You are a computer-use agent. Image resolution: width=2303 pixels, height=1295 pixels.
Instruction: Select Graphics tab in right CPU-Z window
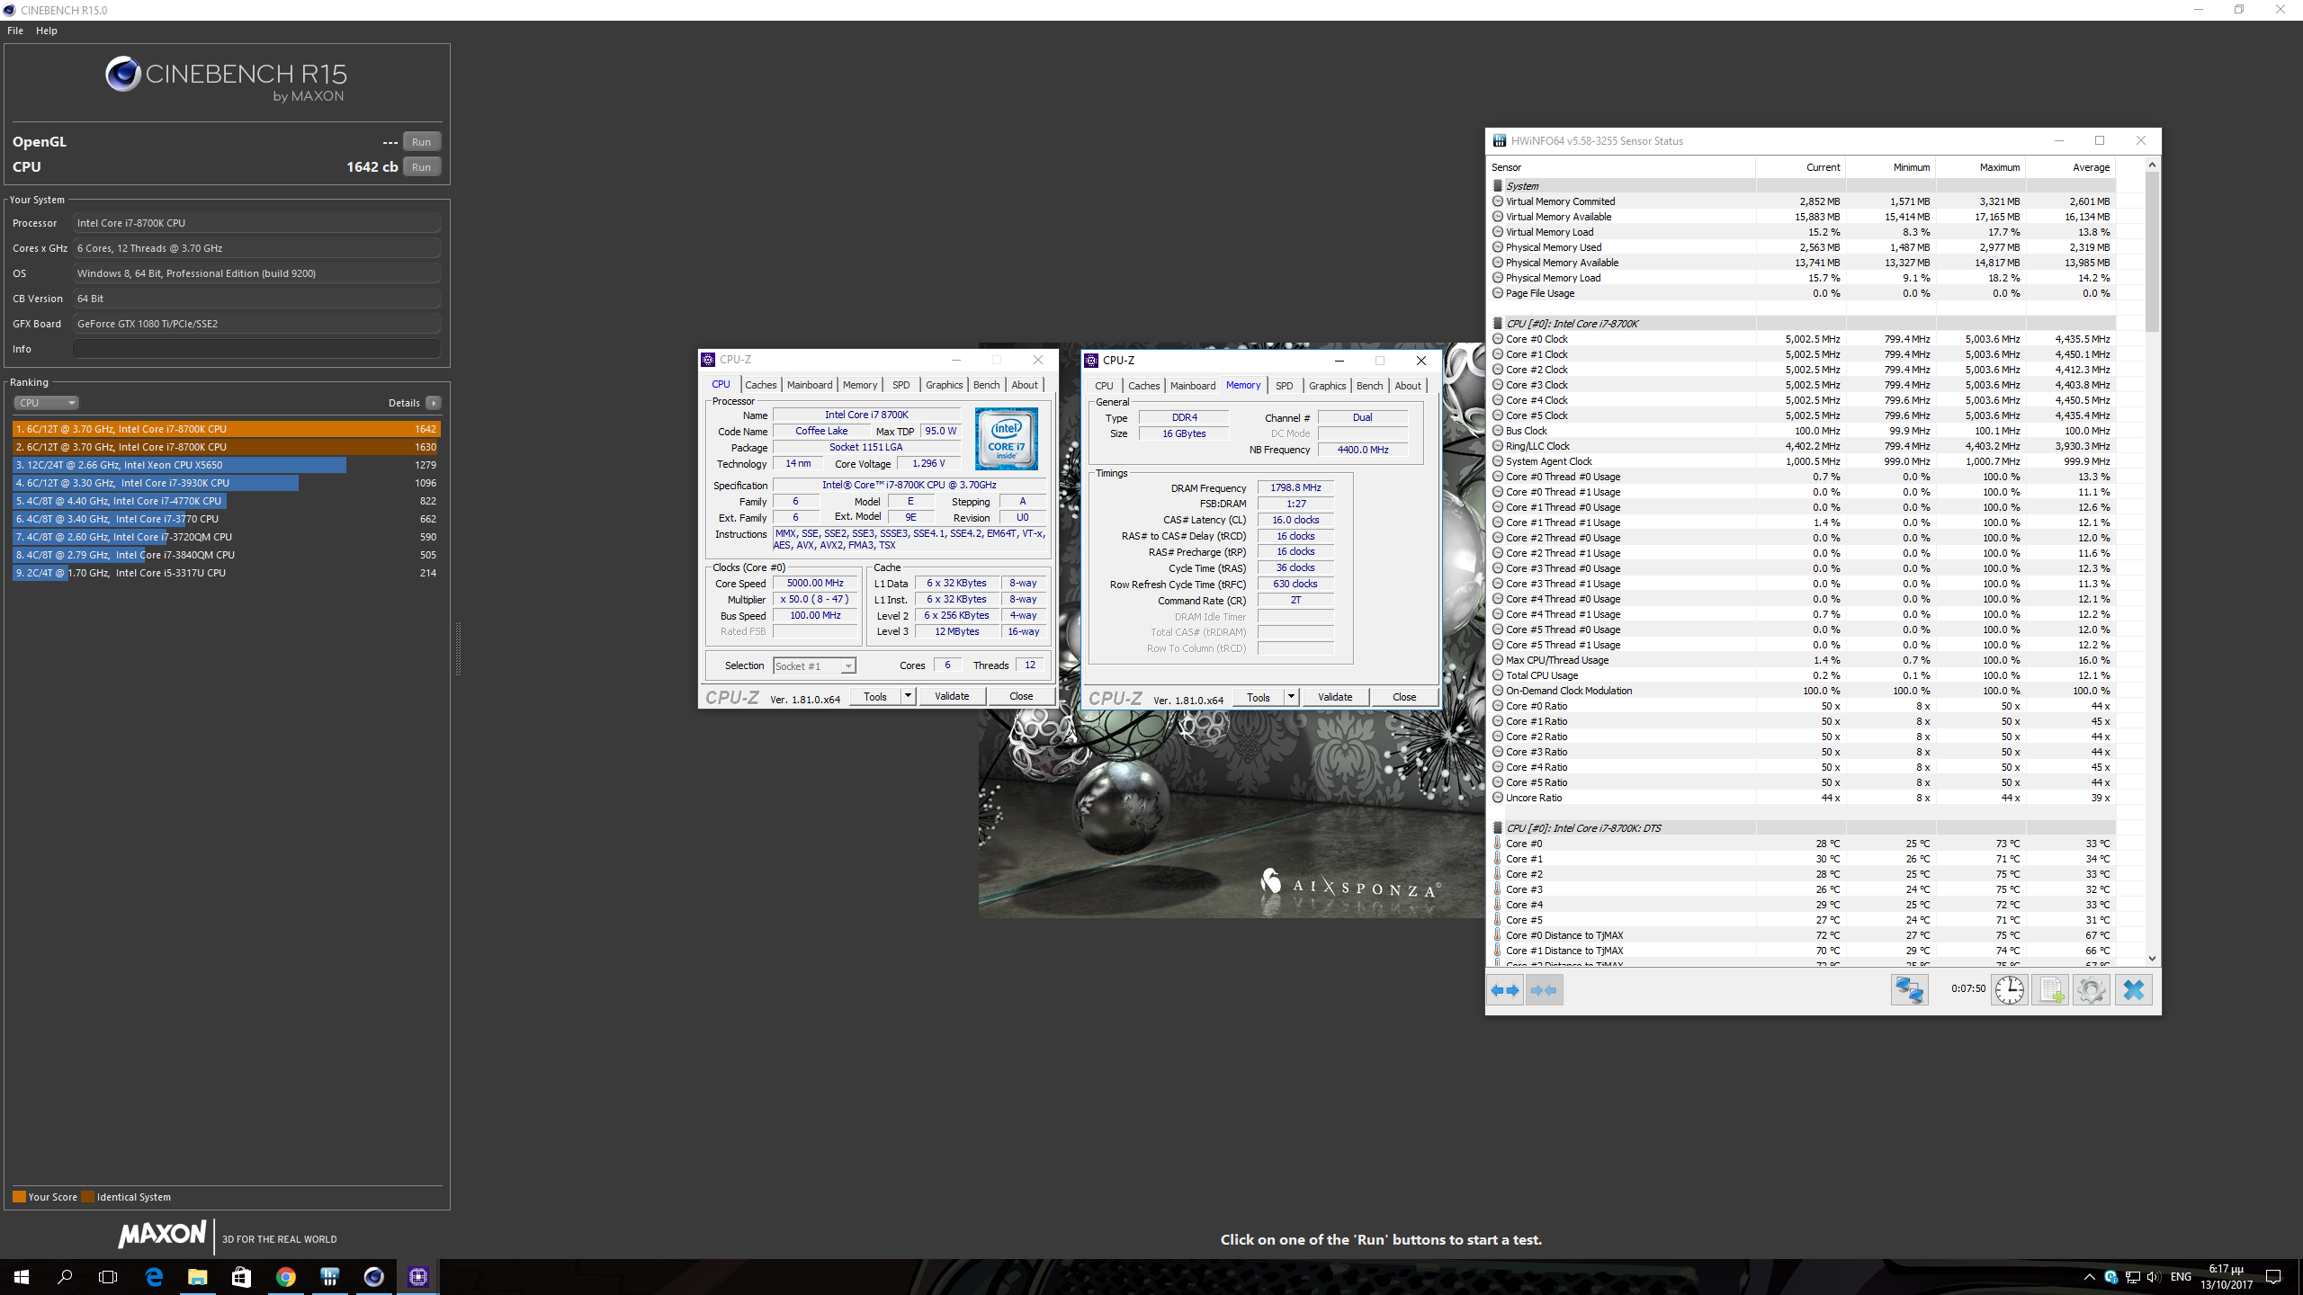[1327, 386]
